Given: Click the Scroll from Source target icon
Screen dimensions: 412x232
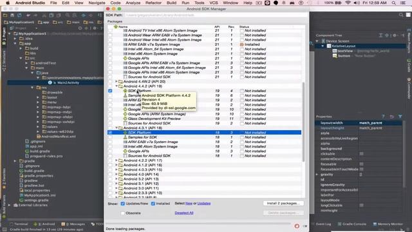Looking at the screenshot, I should [80, 28].
